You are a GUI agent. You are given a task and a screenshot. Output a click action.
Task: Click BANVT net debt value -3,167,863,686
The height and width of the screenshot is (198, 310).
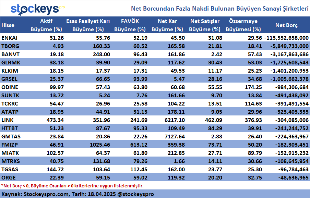click(x=289, y=54)
